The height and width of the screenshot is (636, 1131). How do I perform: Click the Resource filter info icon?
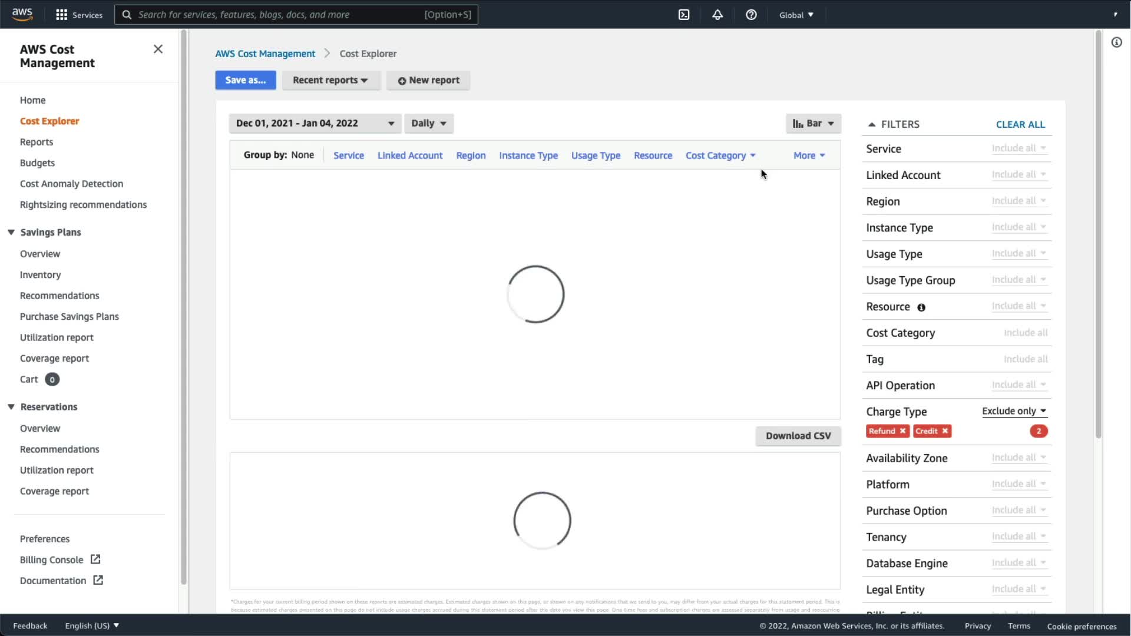click(x=921, y=307)
